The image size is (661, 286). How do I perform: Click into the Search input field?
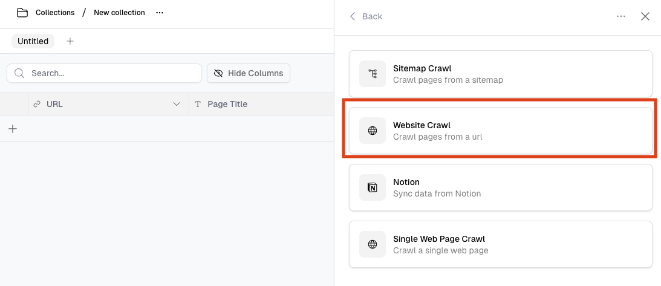[x=112, y=73]
